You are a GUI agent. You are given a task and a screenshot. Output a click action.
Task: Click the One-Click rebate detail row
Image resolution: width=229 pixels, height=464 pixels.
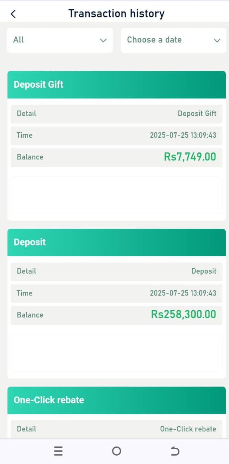[x=116, y=429]
